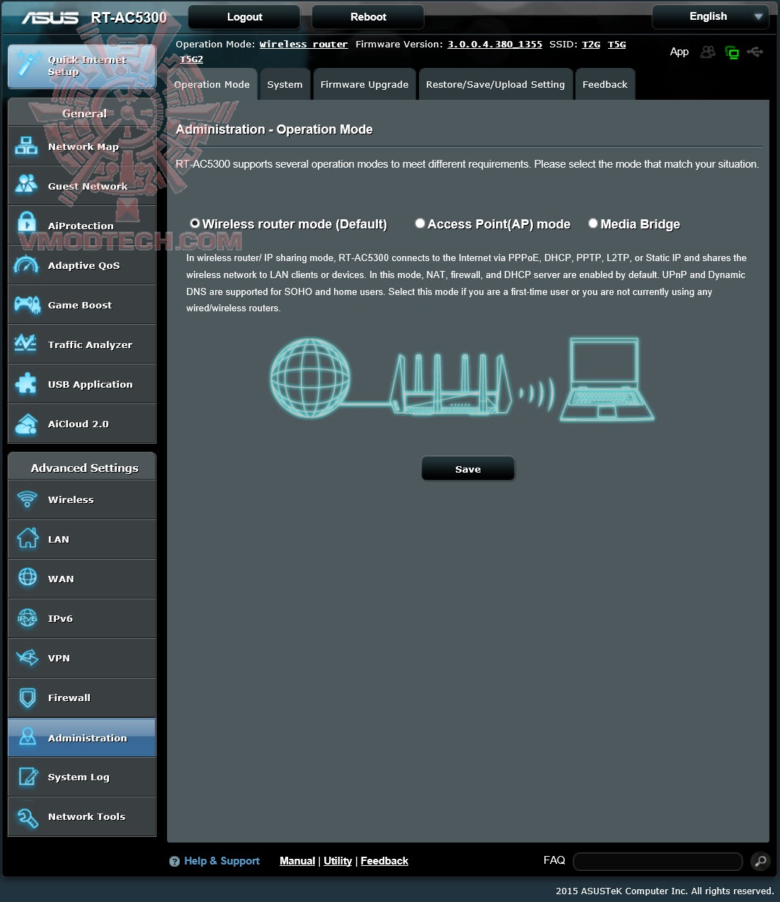Focus the FAQ search field
The width and height of the screenshot is (780, 902).
(658, 861)
